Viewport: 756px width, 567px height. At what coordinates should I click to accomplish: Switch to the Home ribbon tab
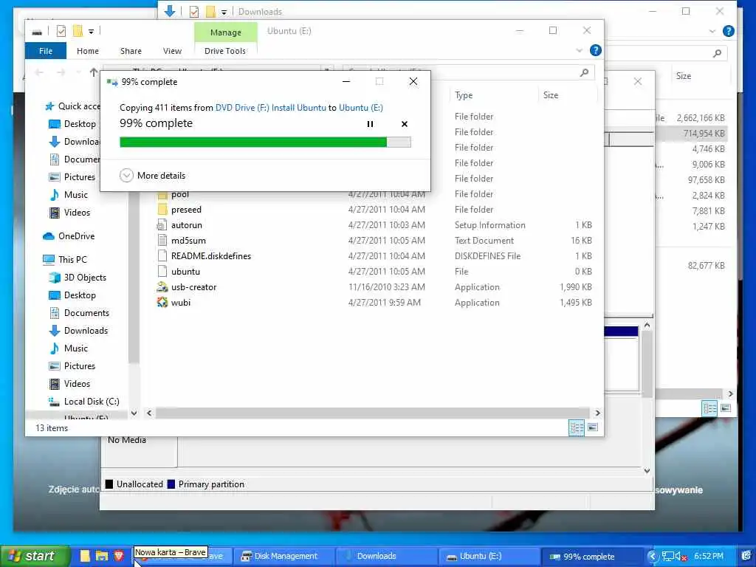[x=87, y=51]
